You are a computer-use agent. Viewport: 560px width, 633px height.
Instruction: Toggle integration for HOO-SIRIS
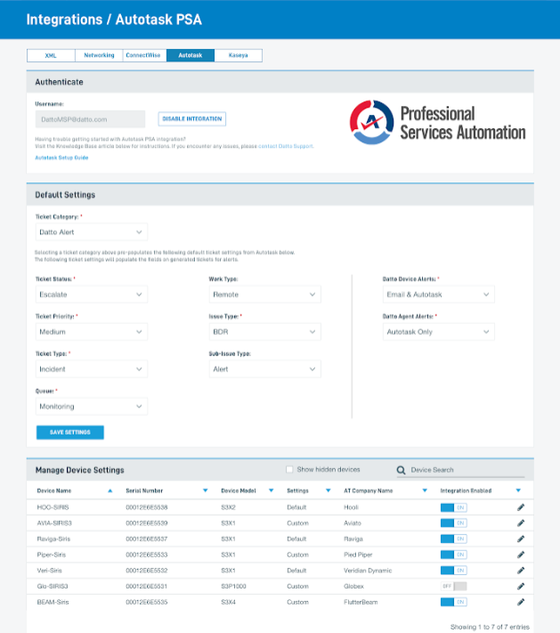click(x=454, y=507)
